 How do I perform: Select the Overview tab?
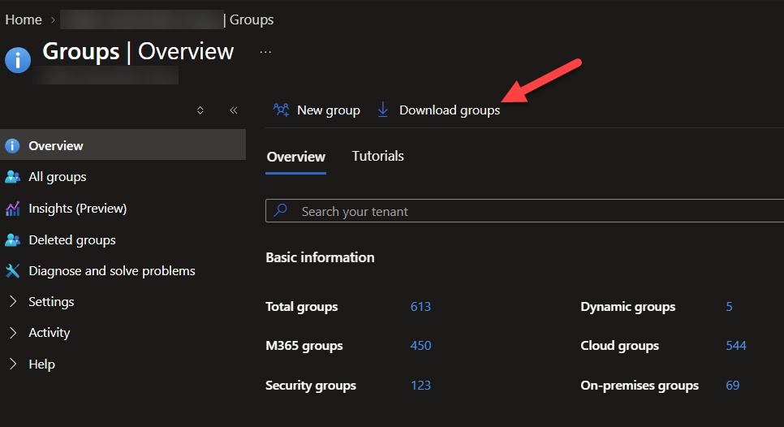tap(296, 157)
